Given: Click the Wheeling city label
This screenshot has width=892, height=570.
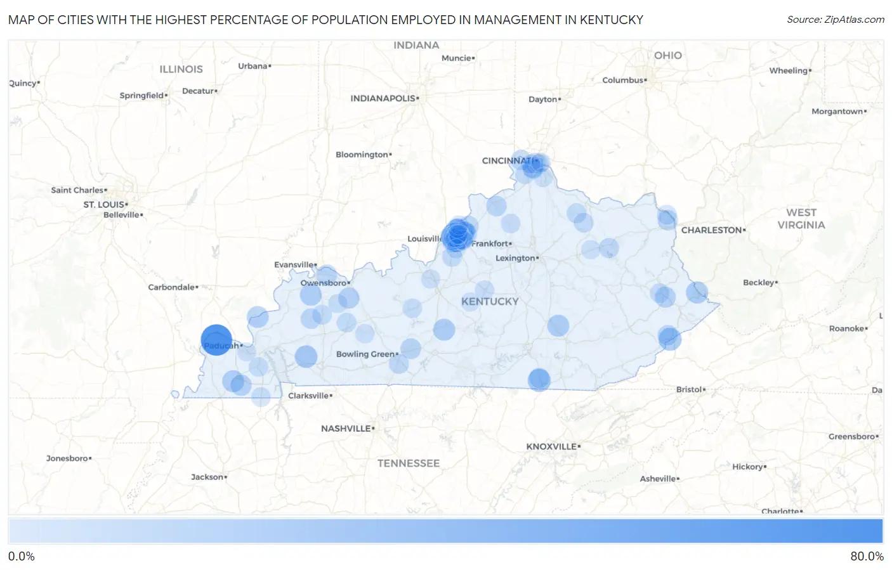Looking at the screenshot, I should [789, 70].
